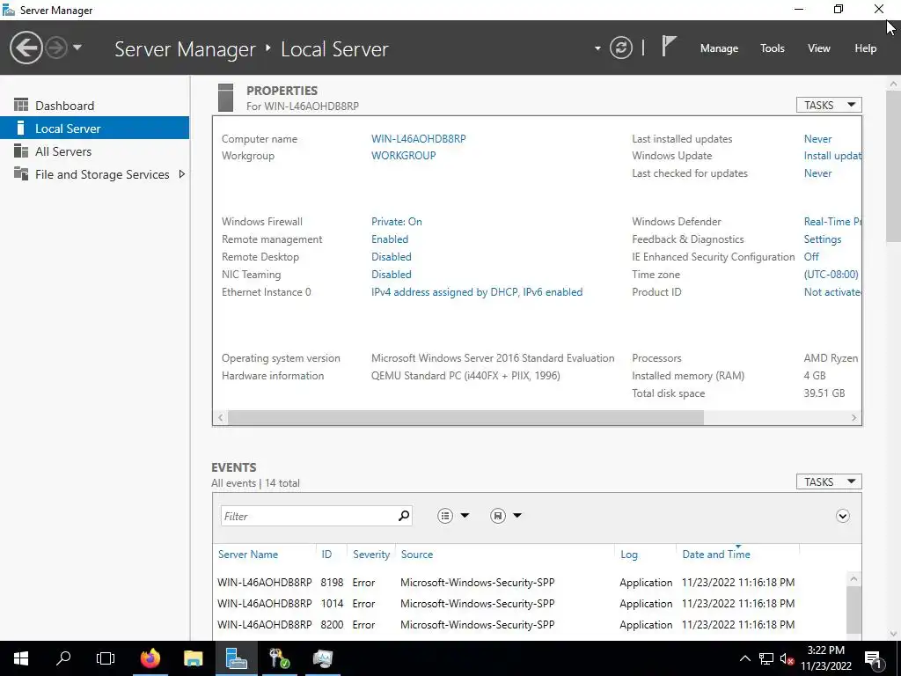The width and height of the screenshot is (901, 676).
Task: Click the computer name WIN-L46AOHDB8RP link
Action: point(418,138)
